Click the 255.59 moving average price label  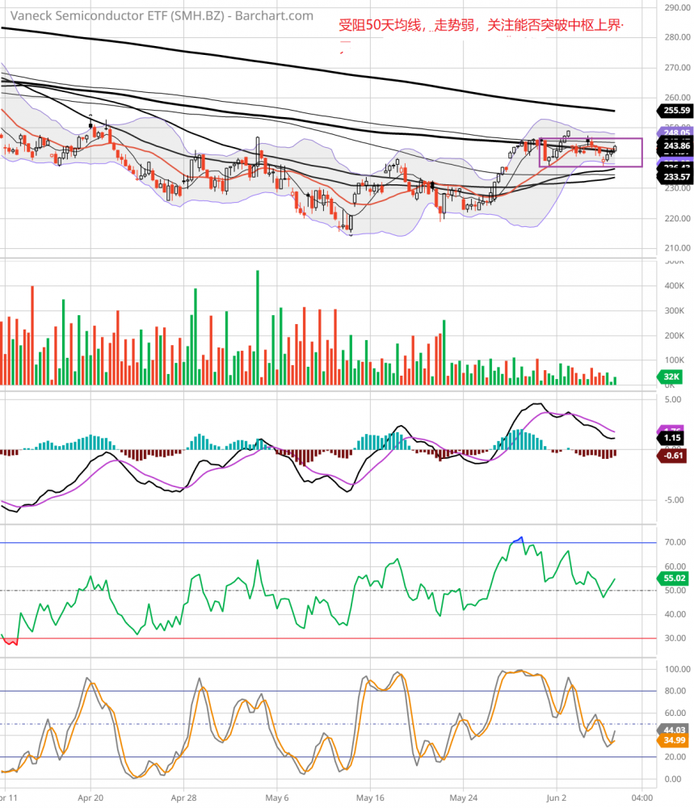676,111
